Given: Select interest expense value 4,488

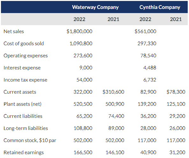Looking at the screenshot, I should [x=150, y=68].
